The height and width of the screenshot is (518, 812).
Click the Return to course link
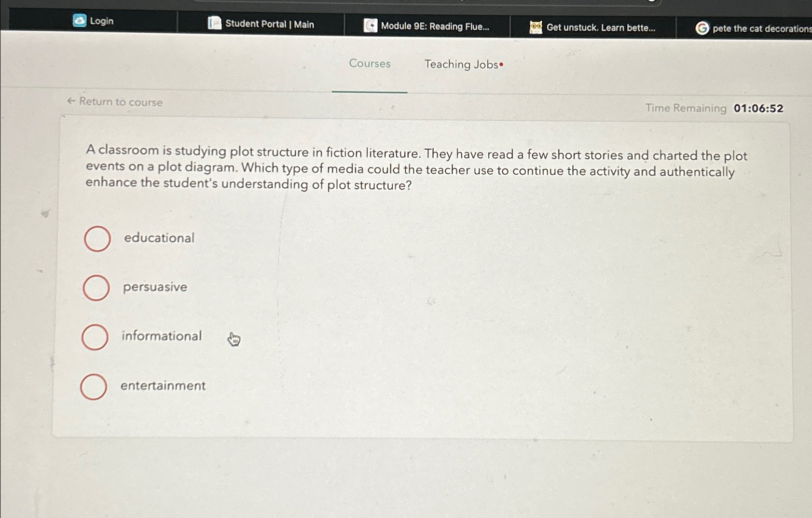(120, 102)
